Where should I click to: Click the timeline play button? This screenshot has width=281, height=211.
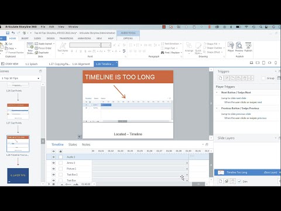pyautogui.click(x=49, y=184)
